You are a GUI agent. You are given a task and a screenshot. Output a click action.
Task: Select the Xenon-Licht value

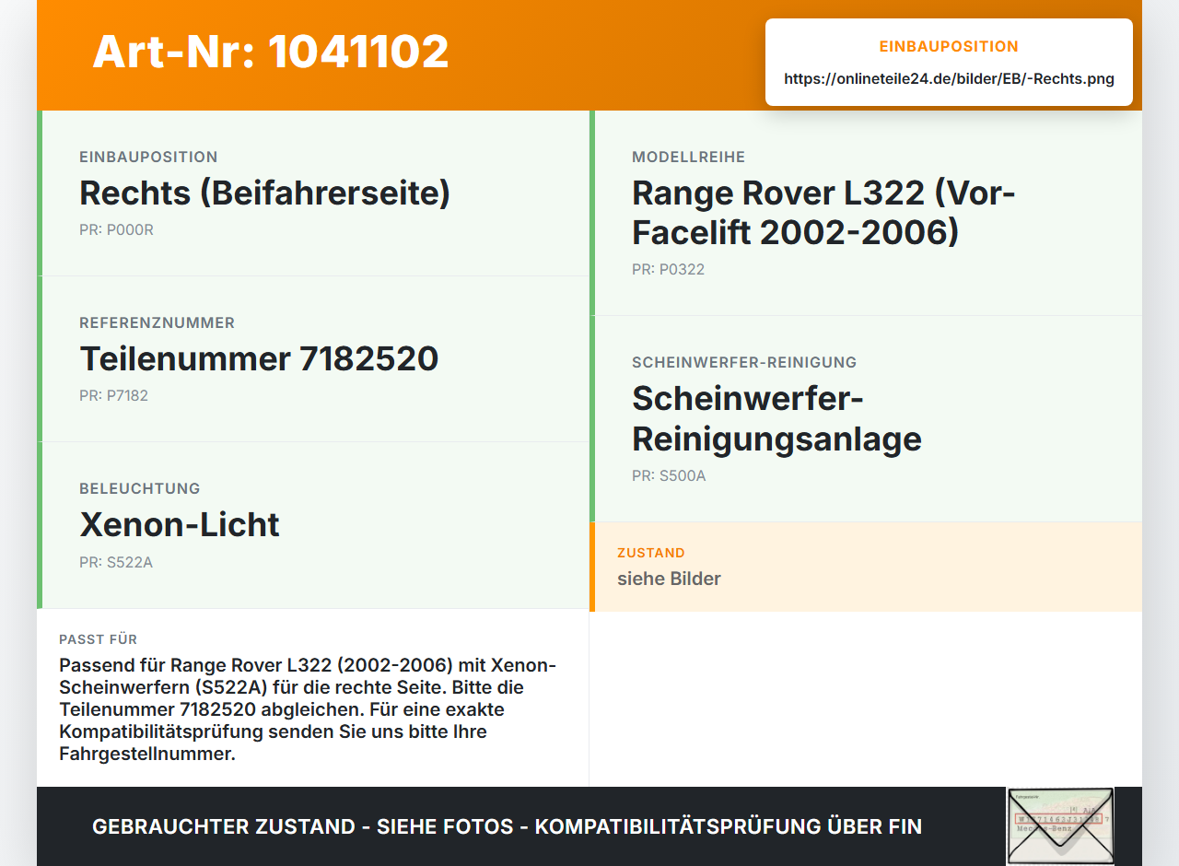(180, 524)
